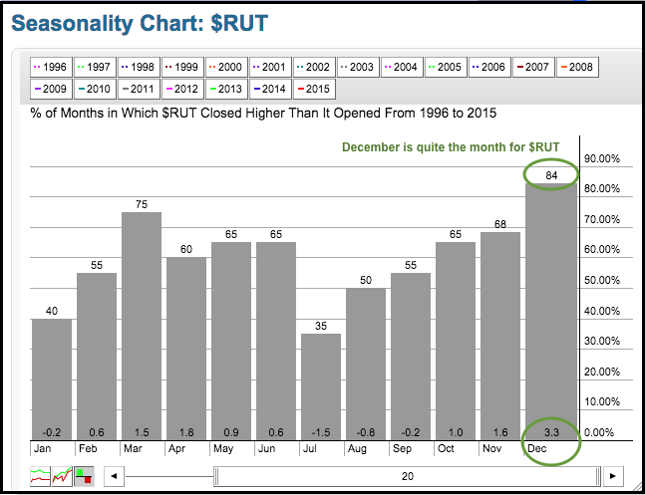The width and height of the screenshot is (645, 495).
Task: Click the right arrow of the year range scrollbar
Action: pyautogui.click(x=614, y=476)
